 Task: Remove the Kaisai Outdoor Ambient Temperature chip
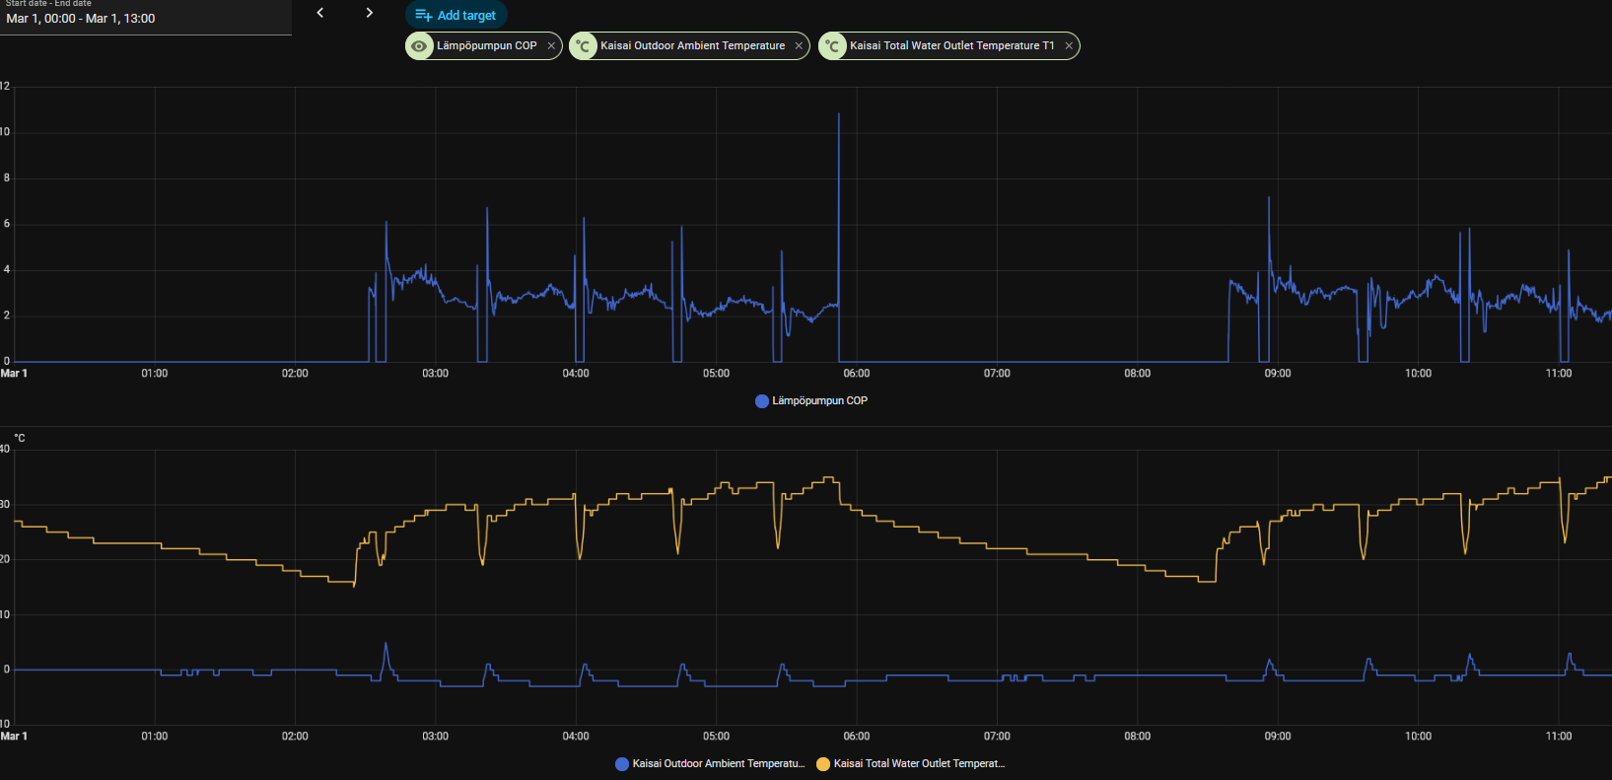point(799,46)
